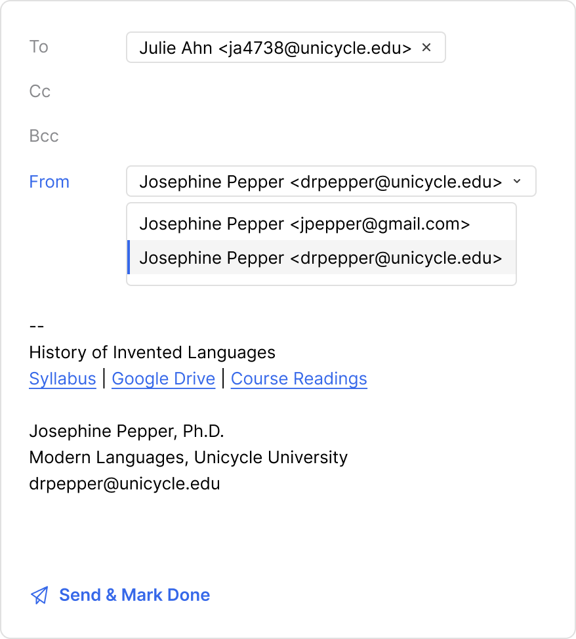Screen dimensions: 576x639
Task: Click Modern Languages, Unicycle University text
Action: 188,457
